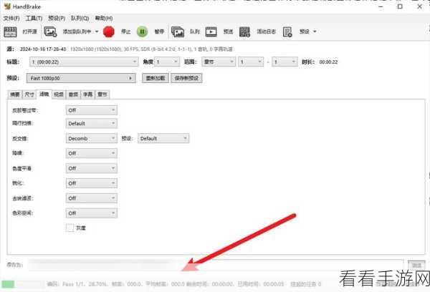Click the green encoding progress bar
This screenshot has width=430, height=292.
click(x=23, y=284)
